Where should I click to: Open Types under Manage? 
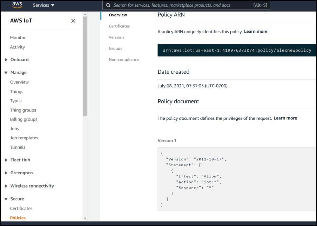(16, 101)
